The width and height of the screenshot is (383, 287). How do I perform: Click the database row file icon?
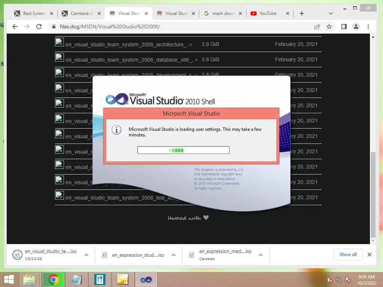pos(59,57)
